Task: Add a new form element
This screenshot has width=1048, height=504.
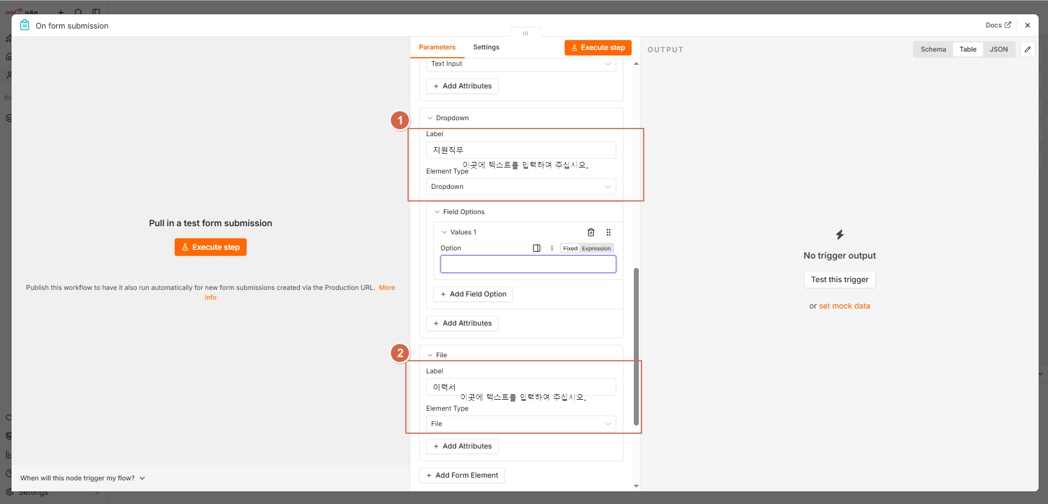Action: [x=462, y=475]
